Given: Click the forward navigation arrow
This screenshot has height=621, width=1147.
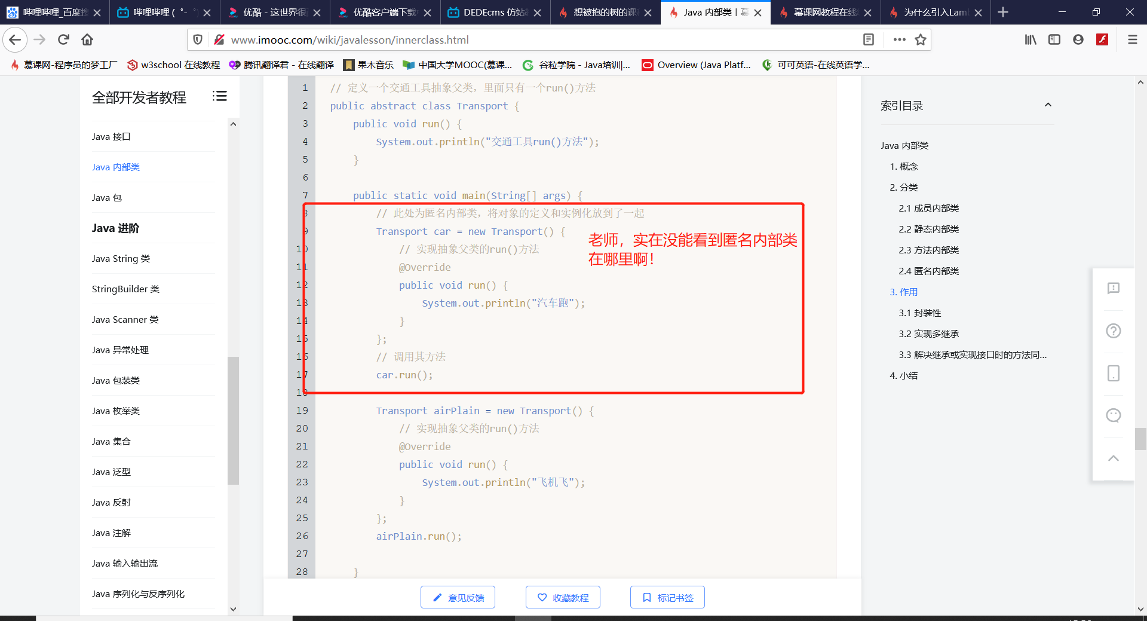Looking at the screenshot, I should 39,39.
